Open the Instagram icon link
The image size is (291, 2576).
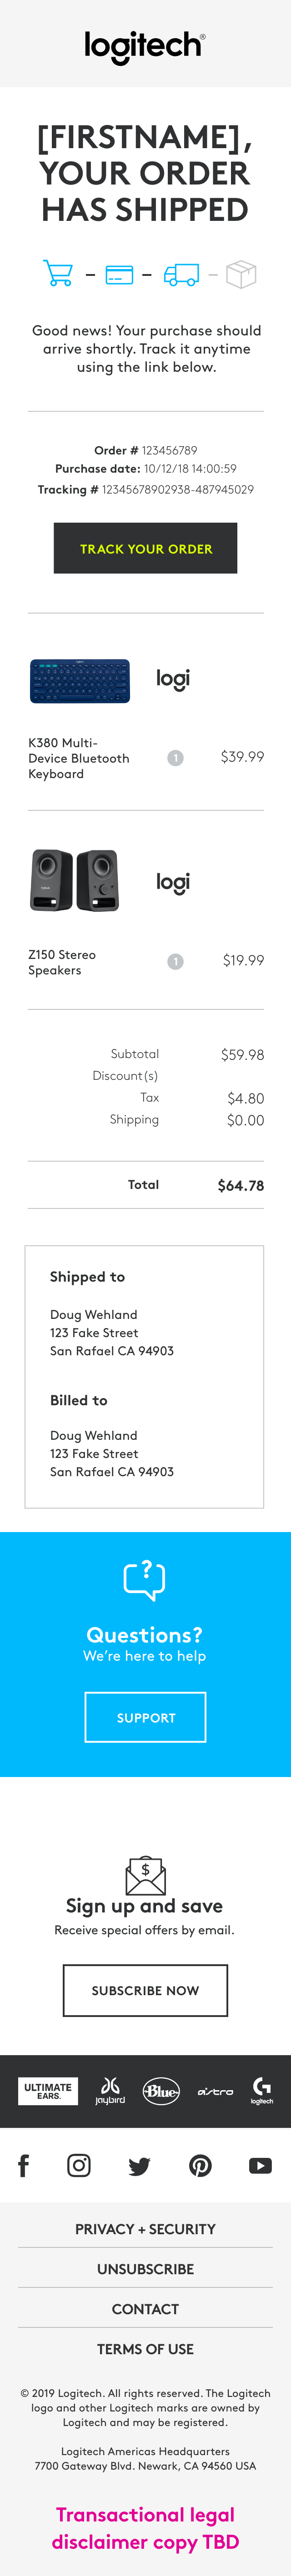tap(79, 2165)
